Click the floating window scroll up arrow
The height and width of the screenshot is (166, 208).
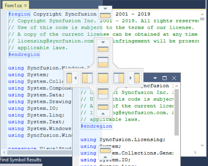(177, 86)
